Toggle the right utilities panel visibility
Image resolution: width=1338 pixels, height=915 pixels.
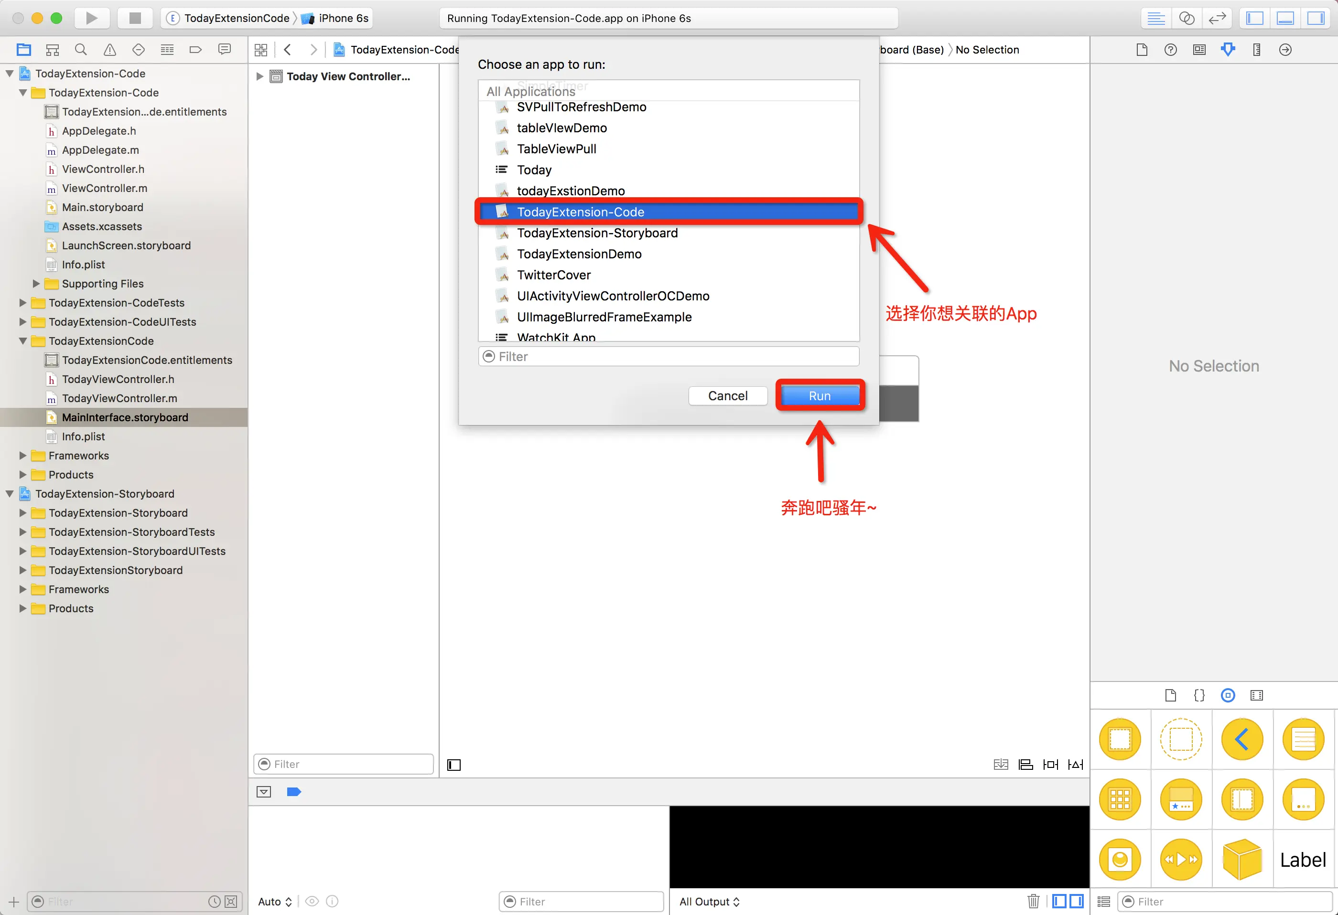tap(1316, 18)
